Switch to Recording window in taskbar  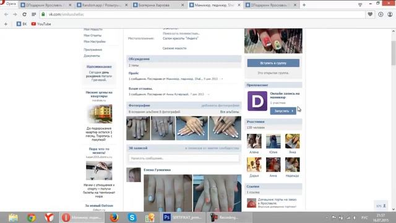(230, 217)
